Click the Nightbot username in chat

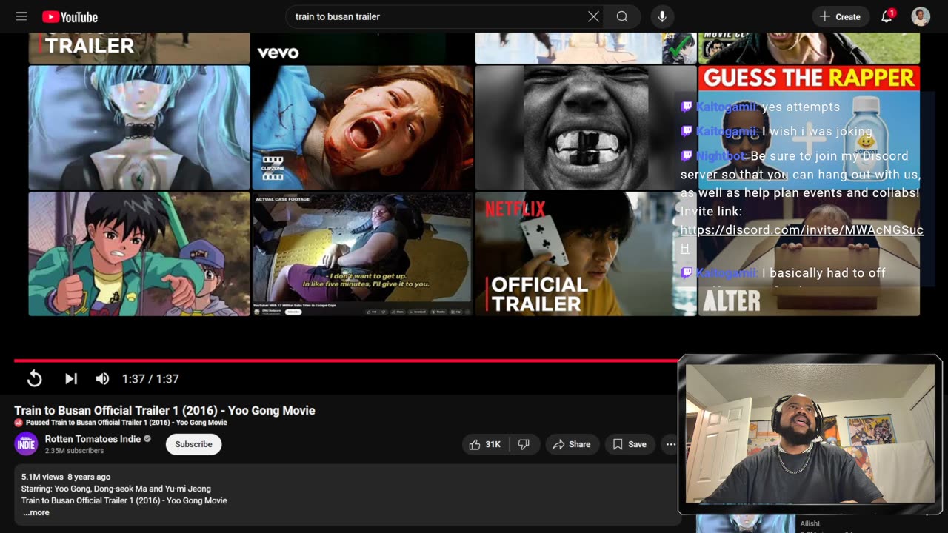point(721,156)
